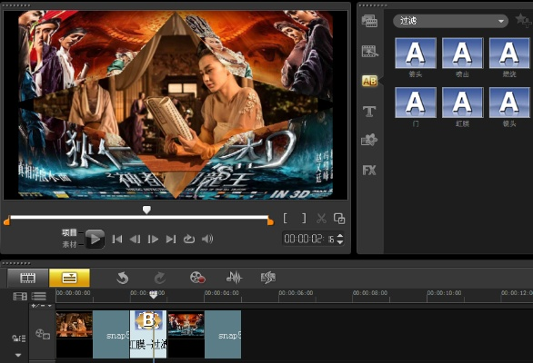Select the AB Transition library icon
This screenshot has width=533, height=363.
[369, 81]
